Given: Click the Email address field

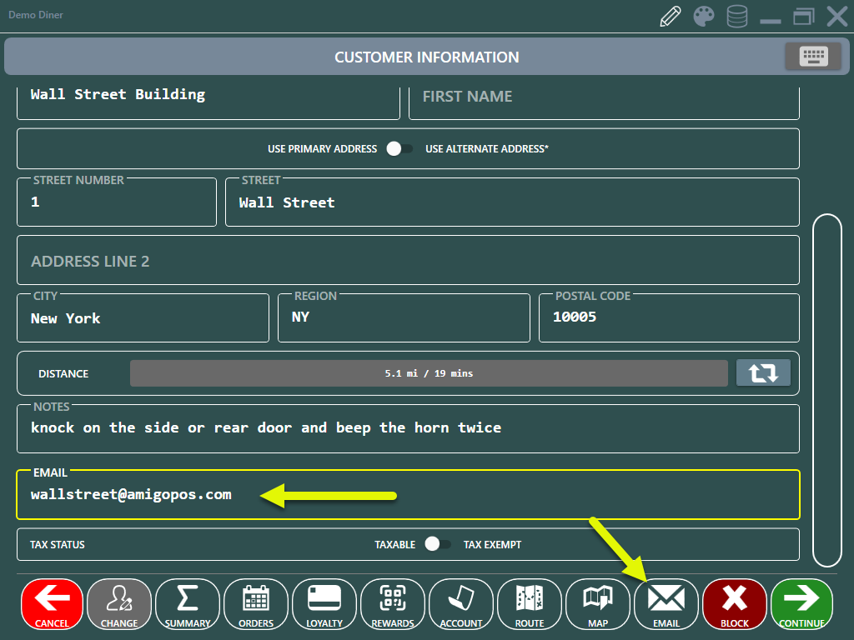Looking at the screenshot, I should point(408,495).
